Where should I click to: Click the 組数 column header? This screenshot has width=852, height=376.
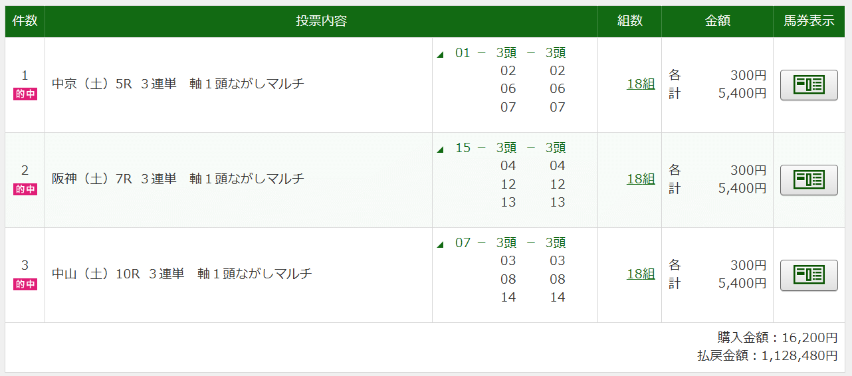click(x=629, y=21)
